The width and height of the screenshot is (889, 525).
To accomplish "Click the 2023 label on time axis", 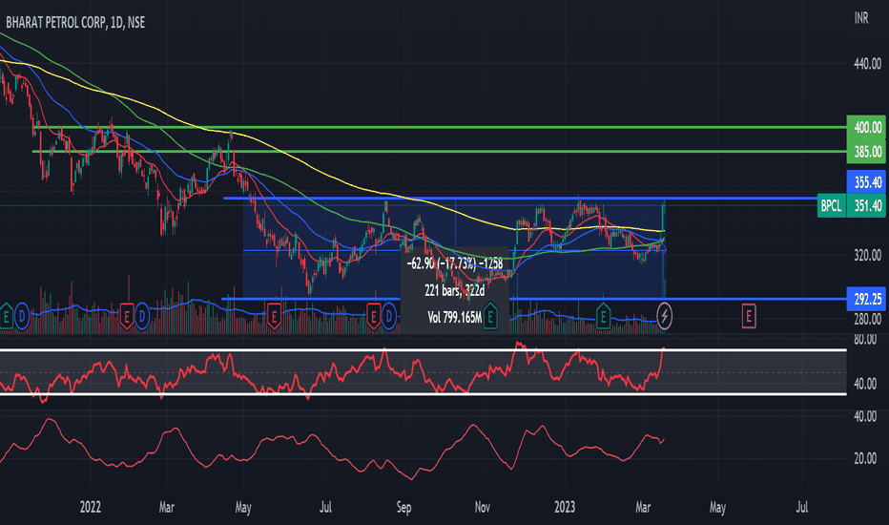I will (x=565, y=507).
